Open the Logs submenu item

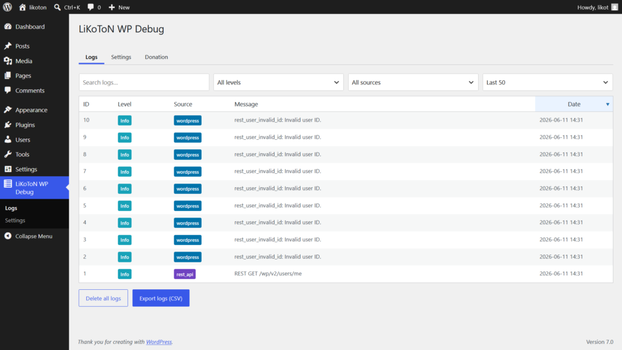[x=11, y=208]
